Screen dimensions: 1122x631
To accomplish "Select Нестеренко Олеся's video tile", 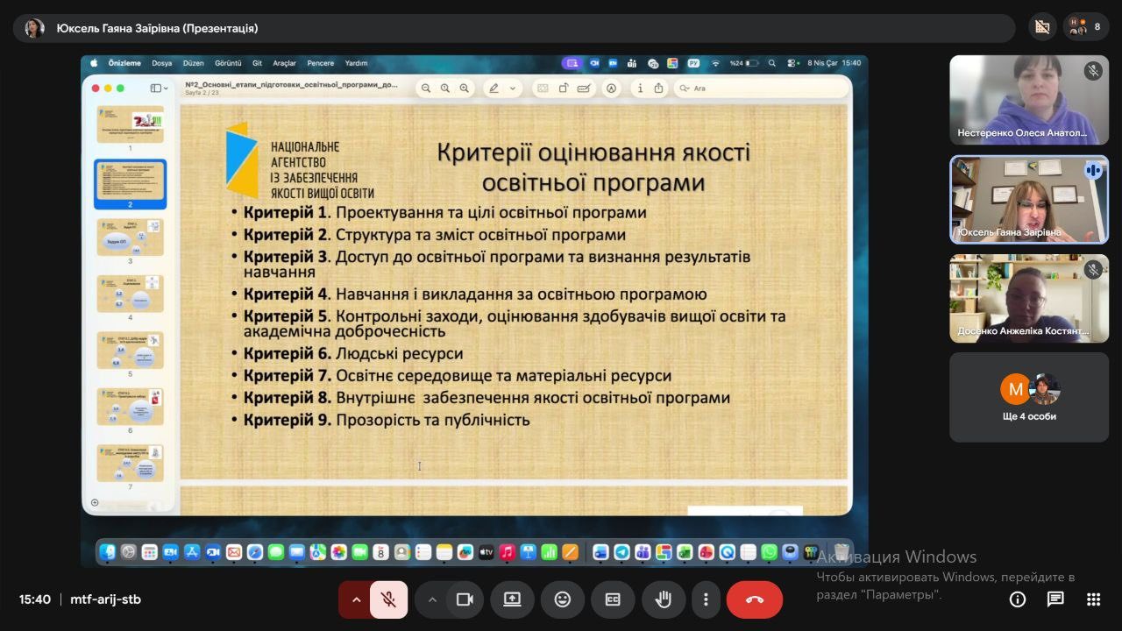I will 1029,99.
